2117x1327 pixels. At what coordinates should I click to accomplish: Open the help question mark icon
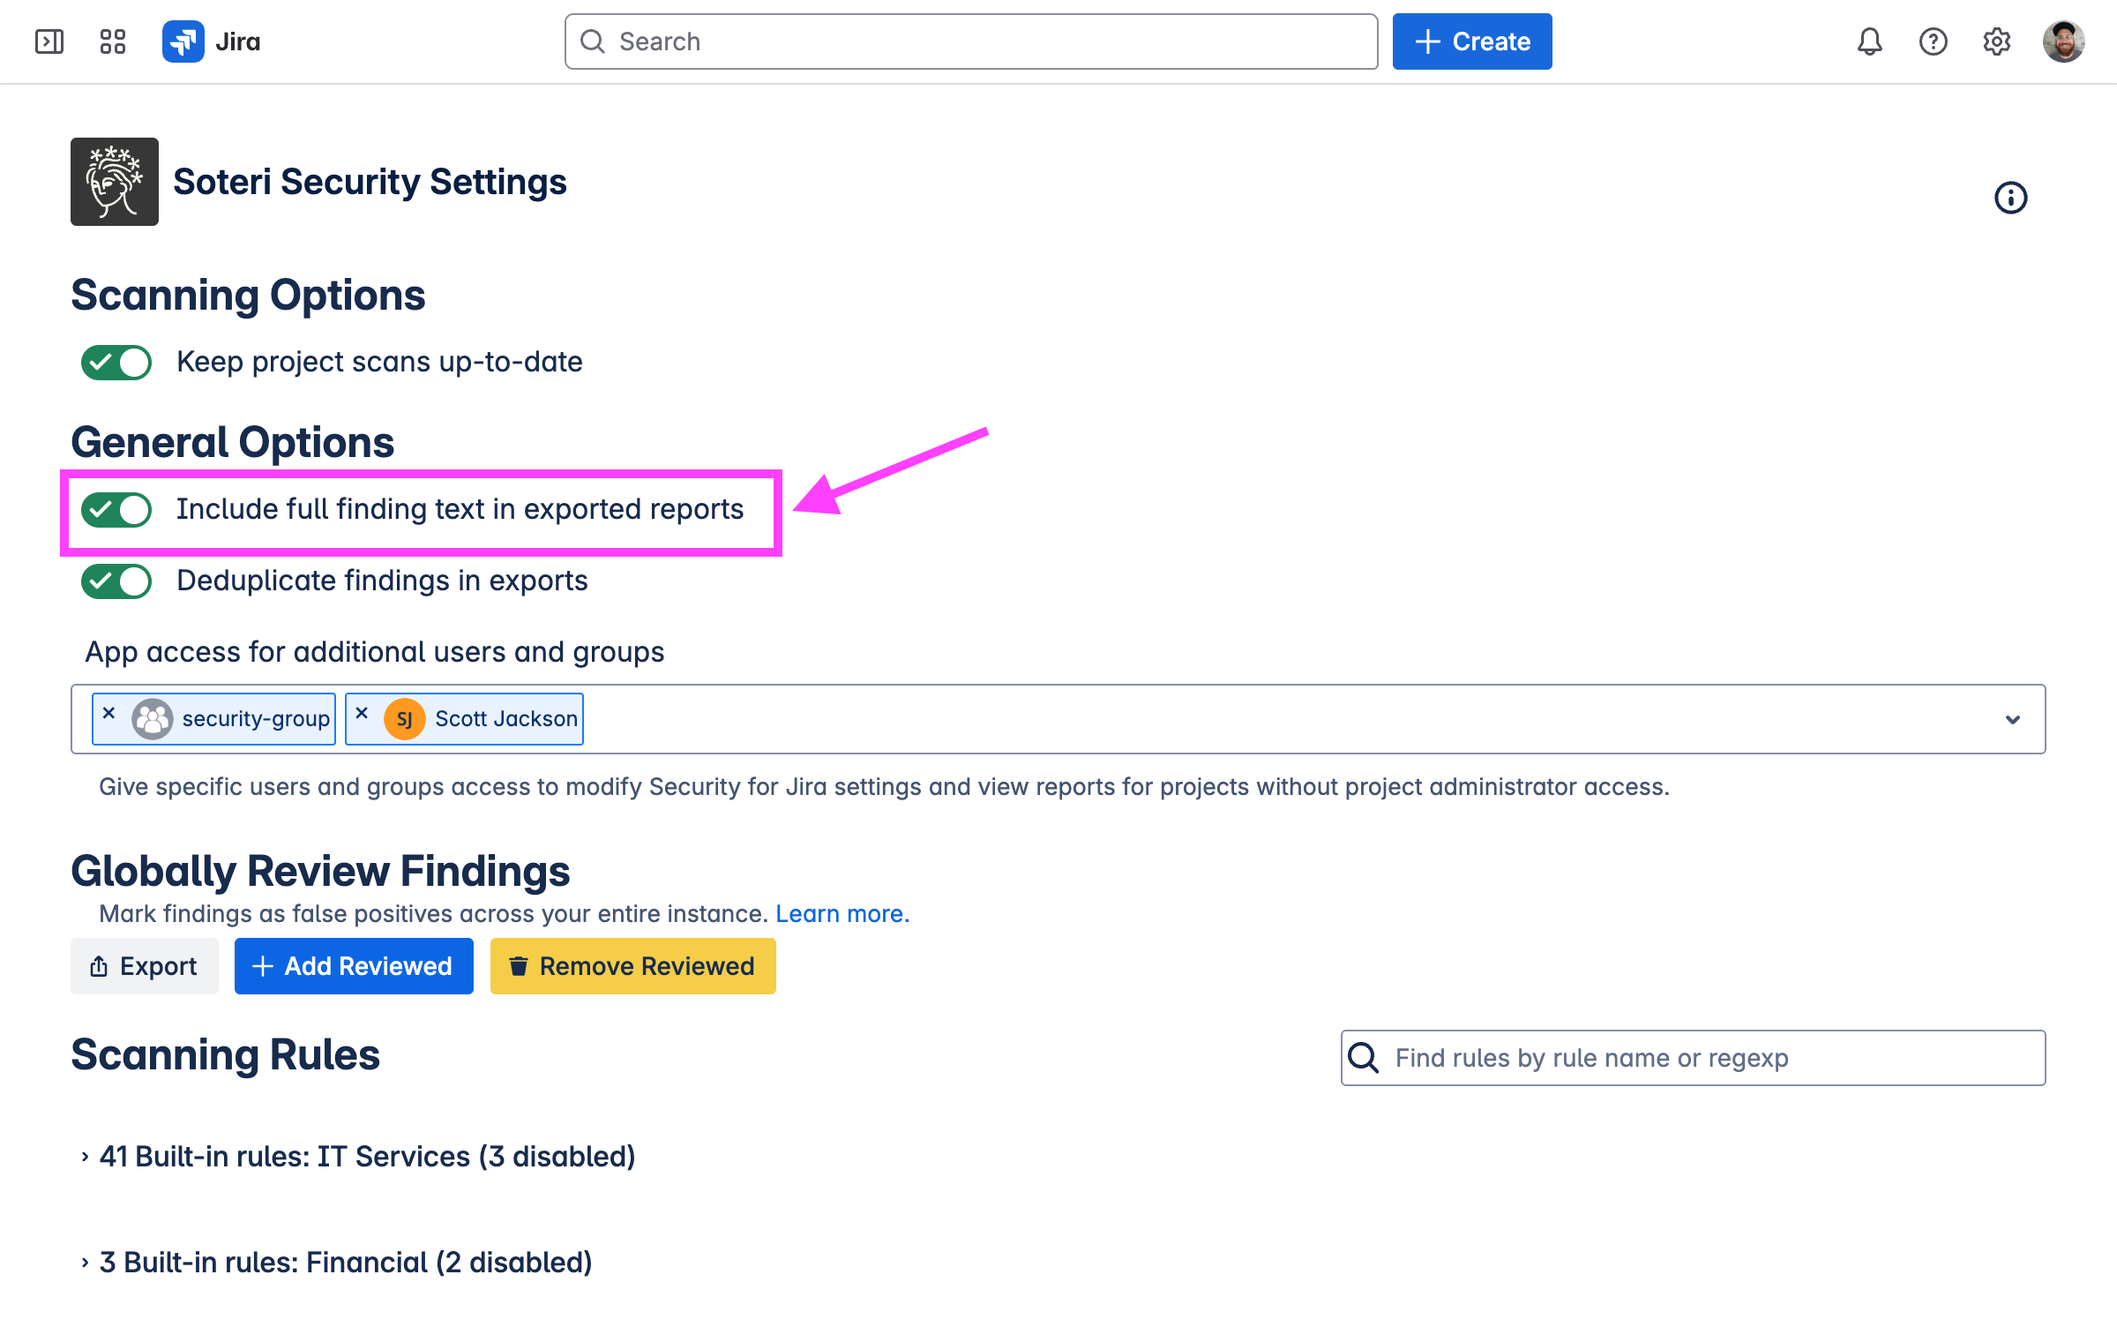[1933, 41]
